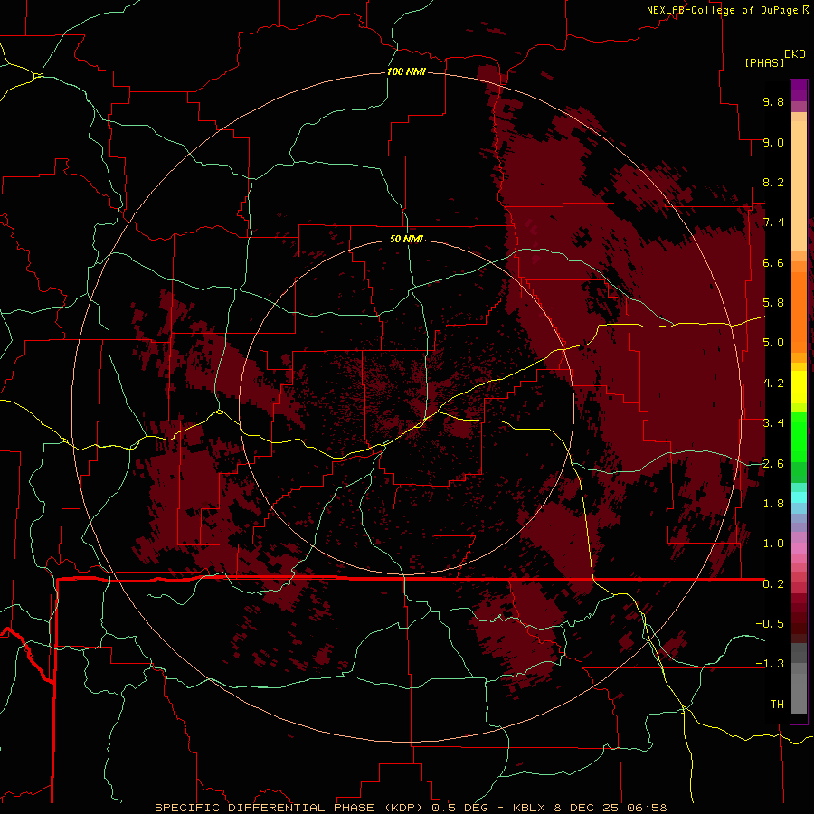This screenshot has height=814, width=814.
Task: Pick the yellow color bar segment
Action: tap(799, 387)
